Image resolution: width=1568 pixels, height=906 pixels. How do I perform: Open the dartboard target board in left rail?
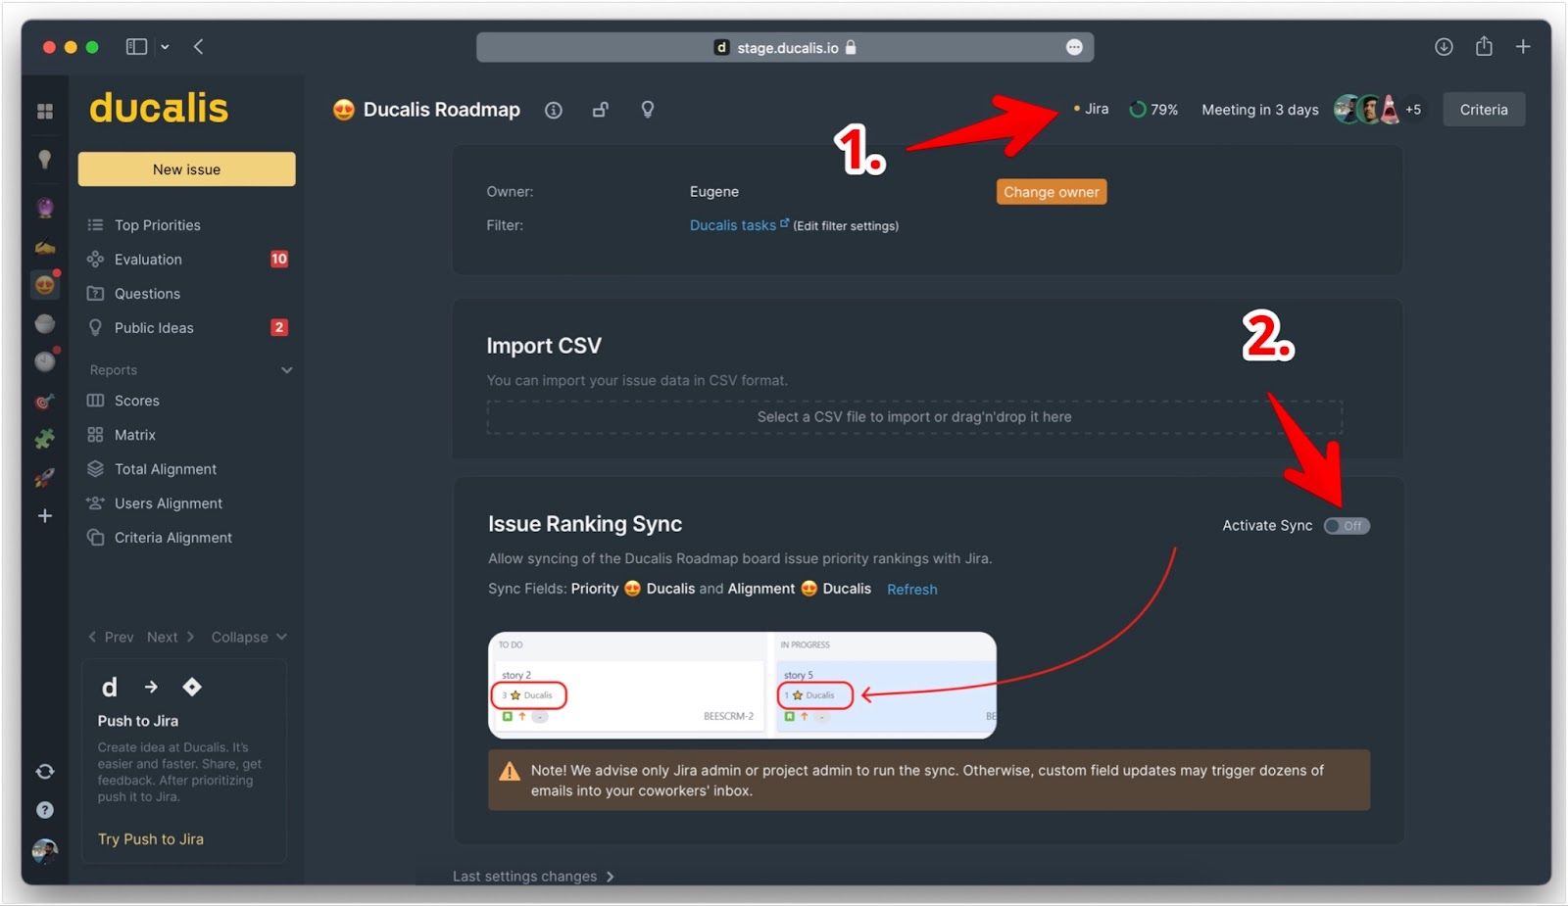(x=45, y=402)
